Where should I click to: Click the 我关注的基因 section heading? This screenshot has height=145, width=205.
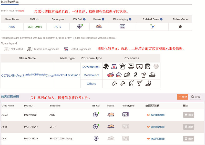[x=10, y=96]
